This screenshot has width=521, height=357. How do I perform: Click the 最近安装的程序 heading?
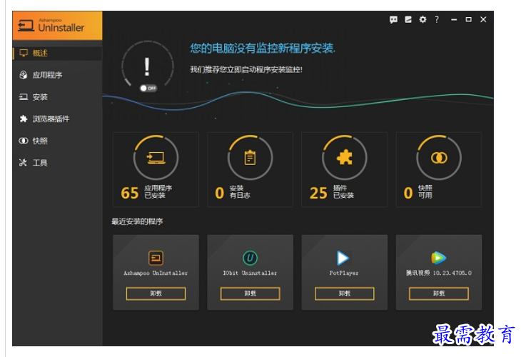pyautogui.click(x=137, y=222)
